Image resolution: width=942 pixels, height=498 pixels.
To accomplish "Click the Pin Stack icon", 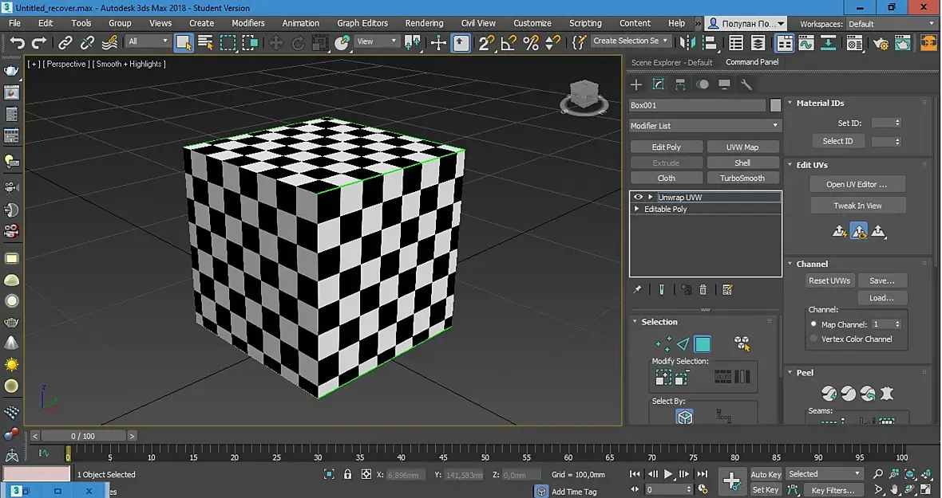I will 637,290.
